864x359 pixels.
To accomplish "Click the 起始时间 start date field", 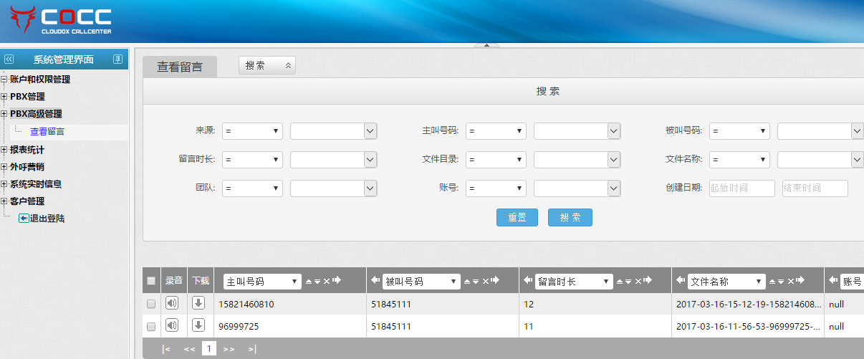I will tap(741, 188).
